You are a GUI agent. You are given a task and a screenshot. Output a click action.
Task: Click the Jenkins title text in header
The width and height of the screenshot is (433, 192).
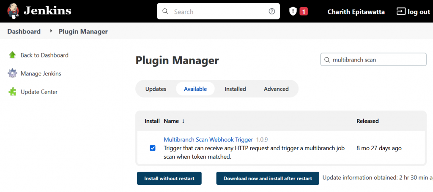(x=47, y=11)
